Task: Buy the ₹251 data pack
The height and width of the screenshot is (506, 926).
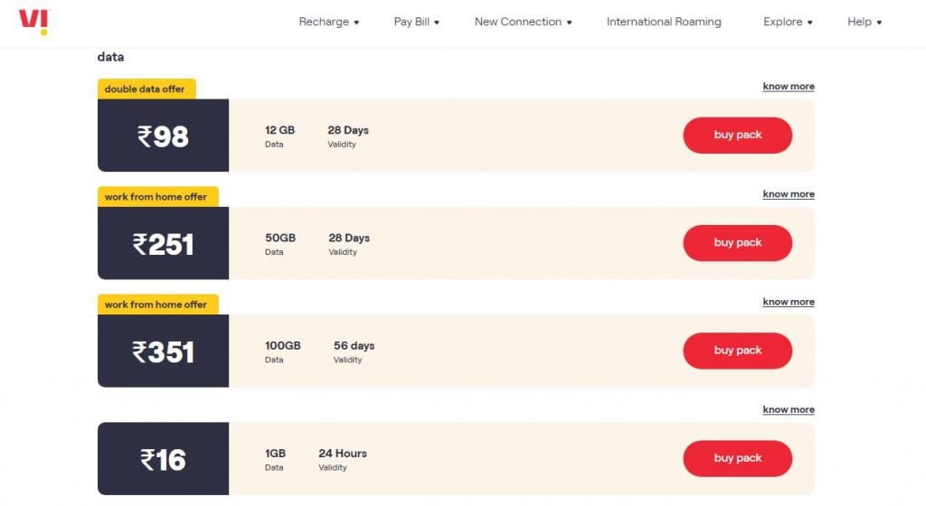Action: coord(738,243)
